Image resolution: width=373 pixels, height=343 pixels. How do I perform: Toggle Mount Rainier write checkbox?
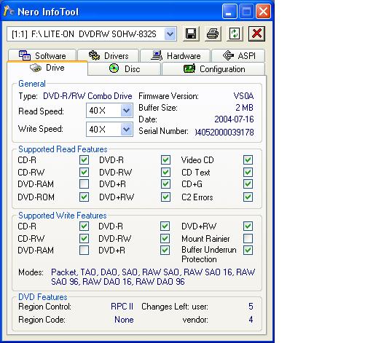pyautogui.click(x=248, y=238)
